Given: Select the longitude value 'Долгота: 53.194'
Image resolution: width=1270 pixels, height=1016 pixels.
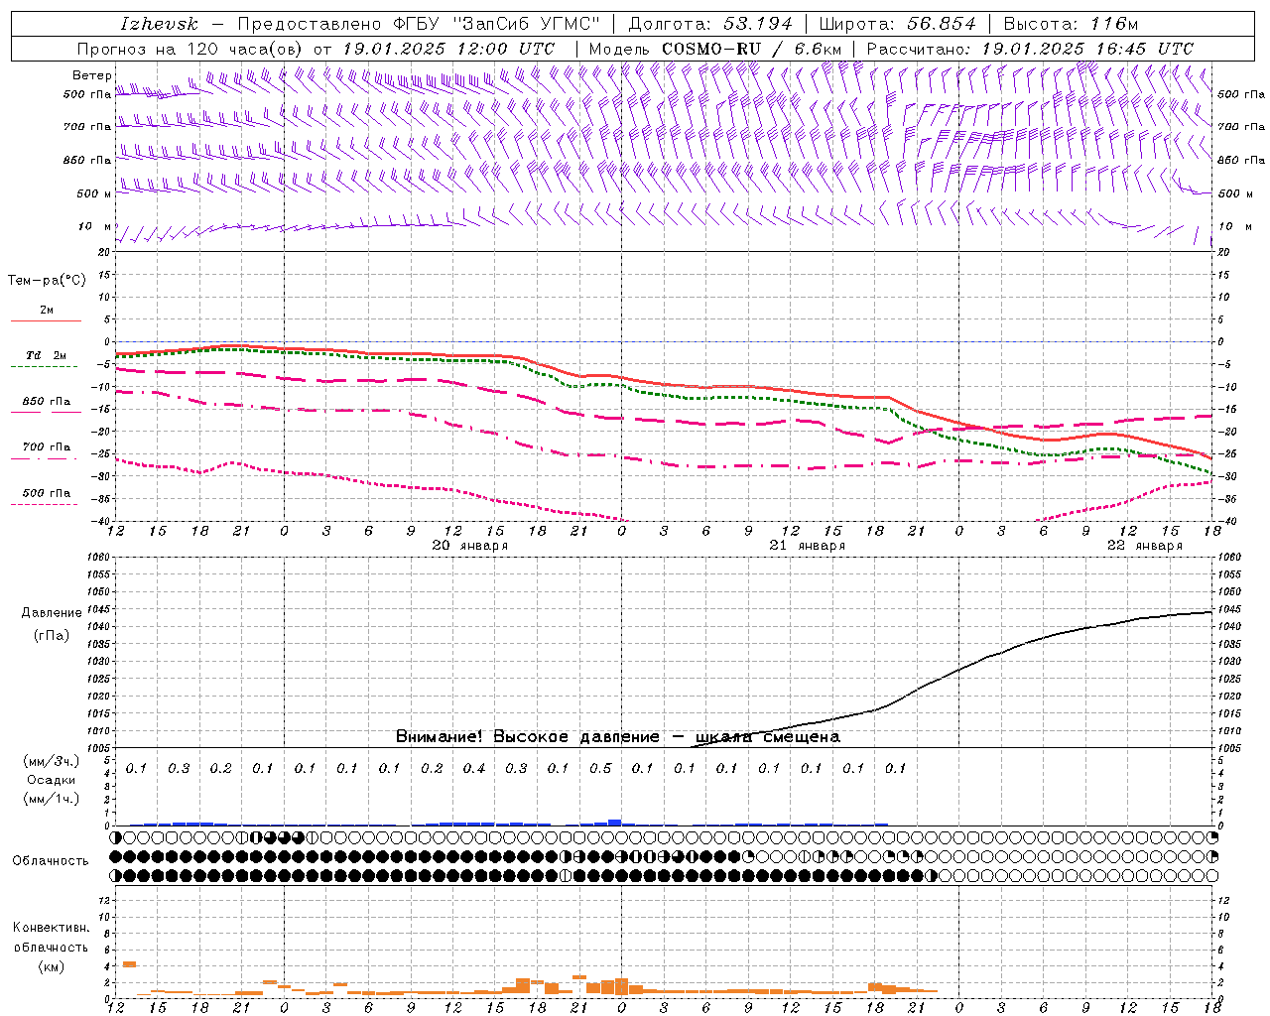Looking at the screenshot, I should click(x=710, y=24).
